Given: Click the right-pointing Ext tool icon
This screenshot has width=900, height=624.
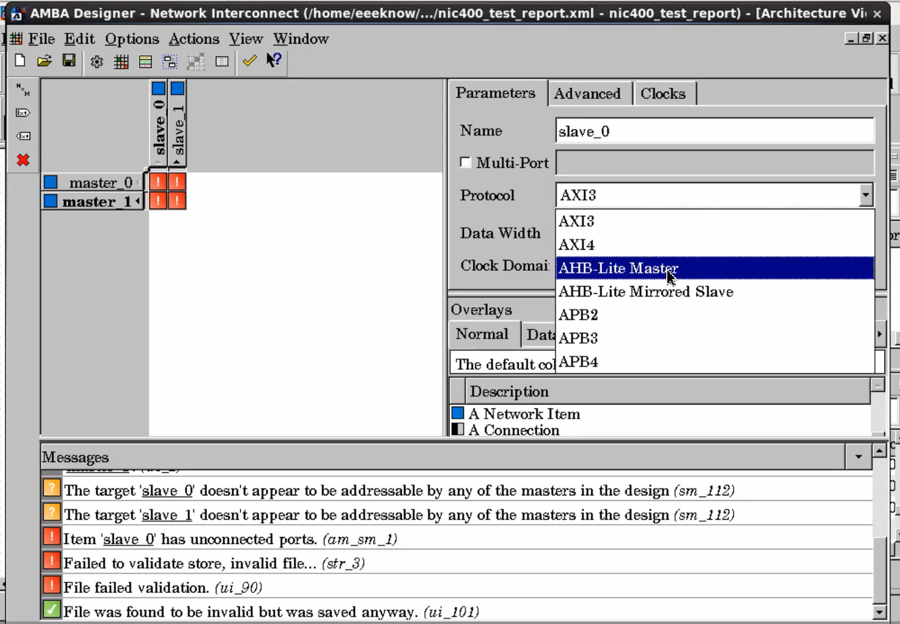Looking at the screenshot, I should pos(23,112).
